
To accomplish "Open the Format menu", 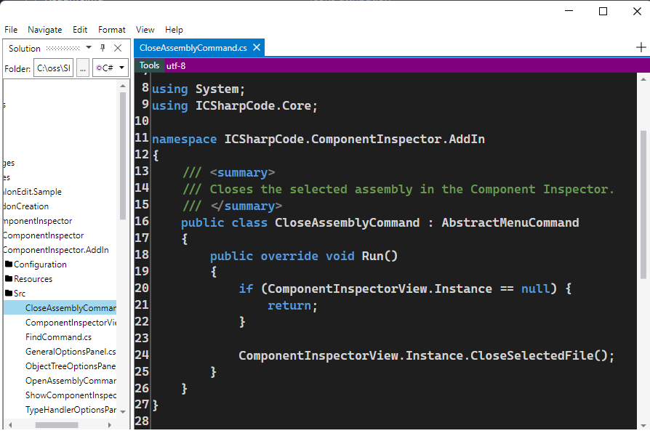I will point(111,30).
